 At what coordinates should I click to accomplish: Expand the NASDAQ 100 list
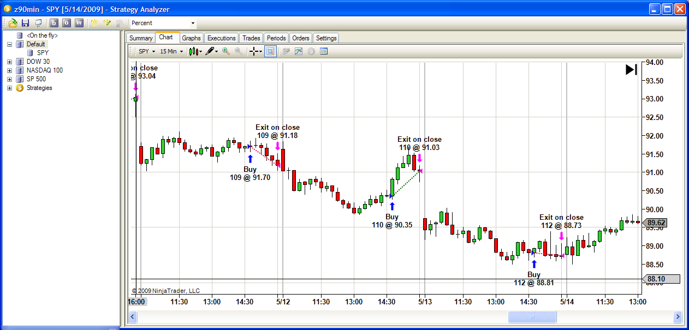point(9,70)
